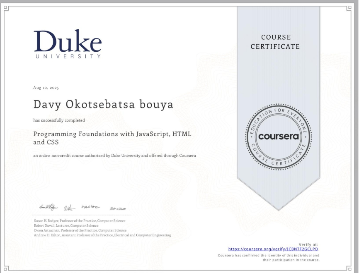Open the coursera.org certificate verification link
359x273 pixels.
coord(273,249)
